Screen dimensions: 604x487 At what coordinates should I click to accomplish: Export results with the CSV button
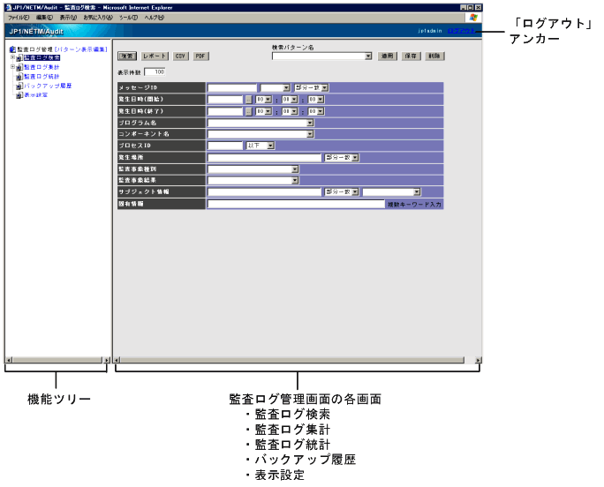pyautogui.click(x=180, y=56)
